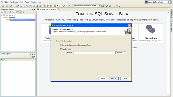Click the browser Back arrow globe icon
This screenshot has height=97, width=173.
[x=64, y=6]
